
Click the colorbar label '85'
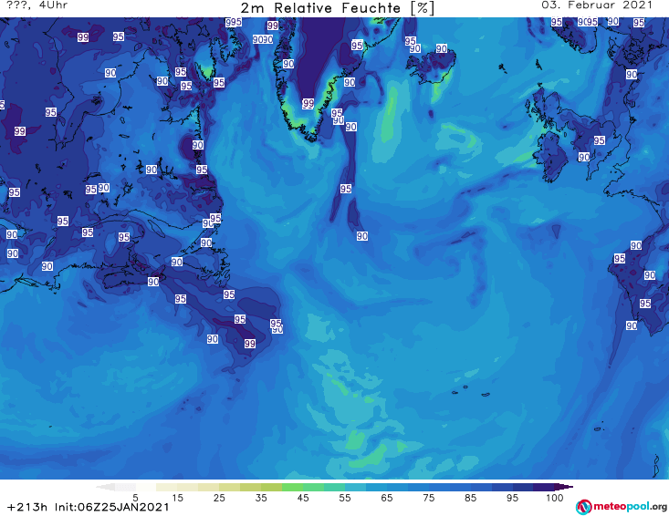(470, 498)
